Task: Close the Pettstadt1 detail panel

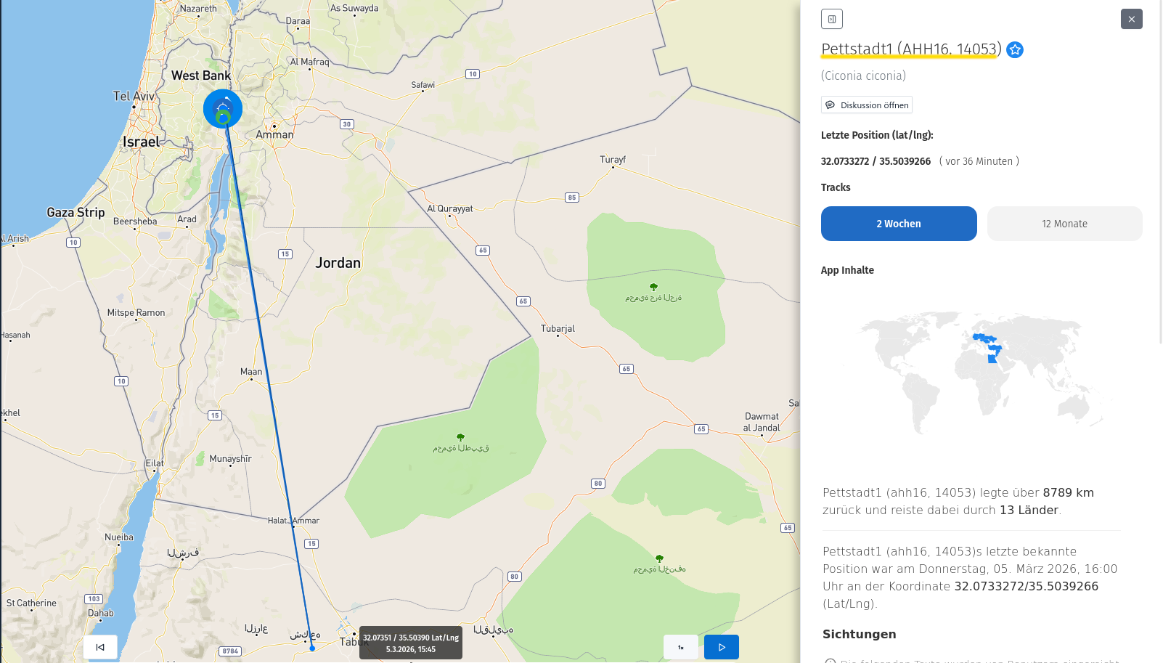Action: (x=1131, y=19)
